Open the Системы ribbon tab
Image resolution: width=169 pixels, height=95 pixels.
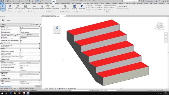(x=28, y=3)
